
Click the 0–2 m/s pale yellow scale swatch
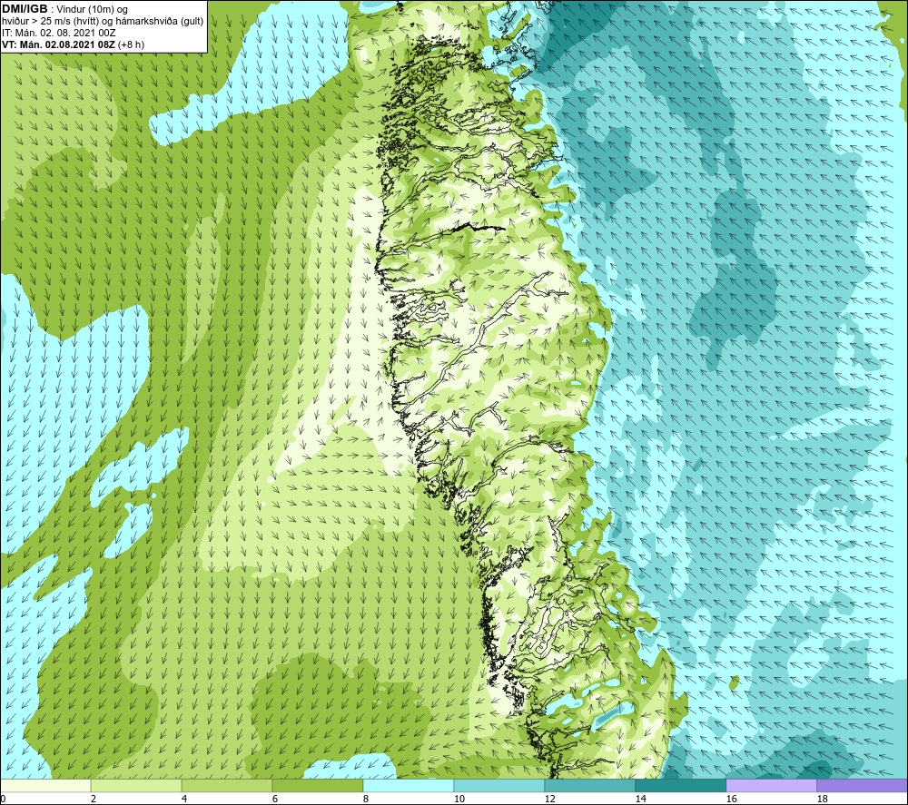pyautogui.click(x=45, y=785)
